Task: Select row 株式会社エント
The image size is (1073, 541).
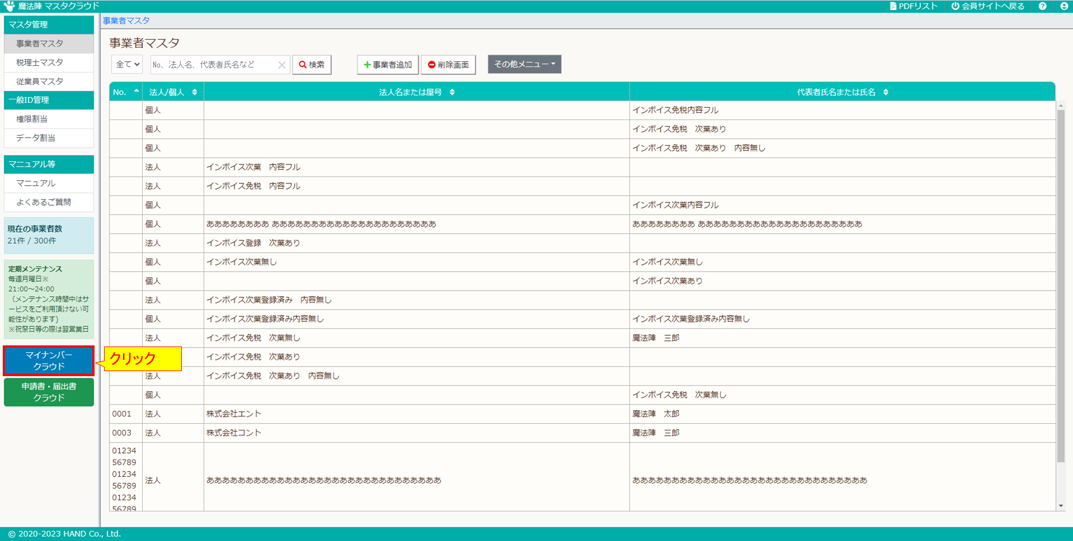Action: pyautogui.click(x=582, y=414)
